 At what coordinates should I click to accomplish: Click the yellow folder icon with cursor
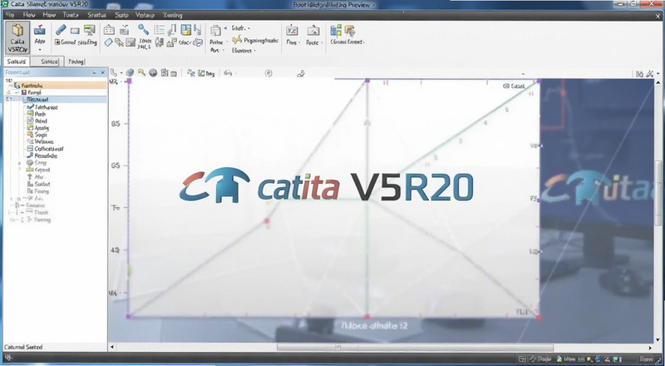[349, 31]
